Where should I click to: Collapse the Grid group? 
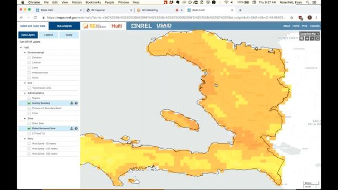(x=25, y=83)
